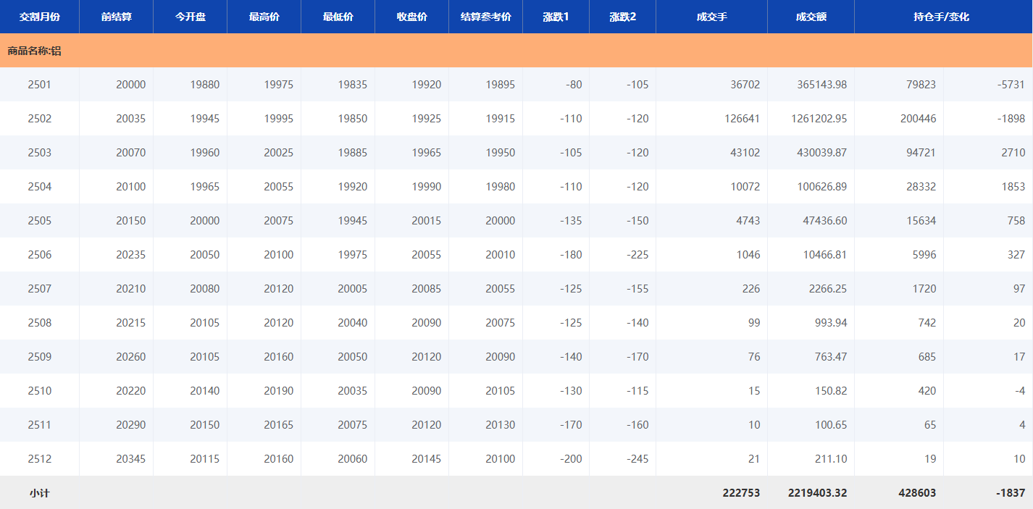Select the subtotal turnover value 2219403.32
1033x509 pixels.
(x=817, y=493)
